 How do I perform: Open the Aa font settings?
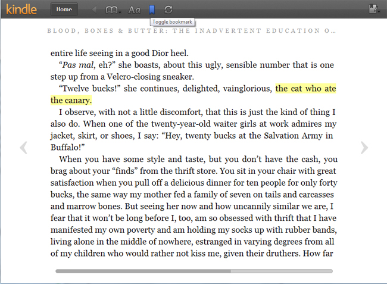point(134,10)
